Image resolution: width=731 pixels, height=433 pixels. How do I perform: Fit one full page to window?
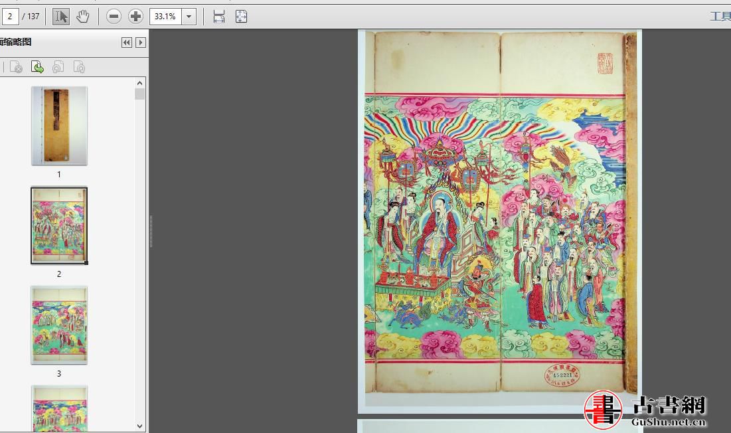(241, 17)
